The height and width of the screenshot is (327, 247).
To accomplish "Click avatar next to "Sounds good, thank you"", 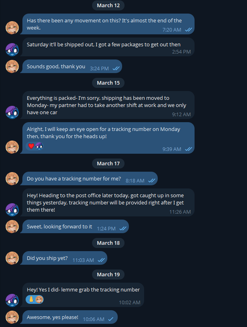I will (12, 67).
